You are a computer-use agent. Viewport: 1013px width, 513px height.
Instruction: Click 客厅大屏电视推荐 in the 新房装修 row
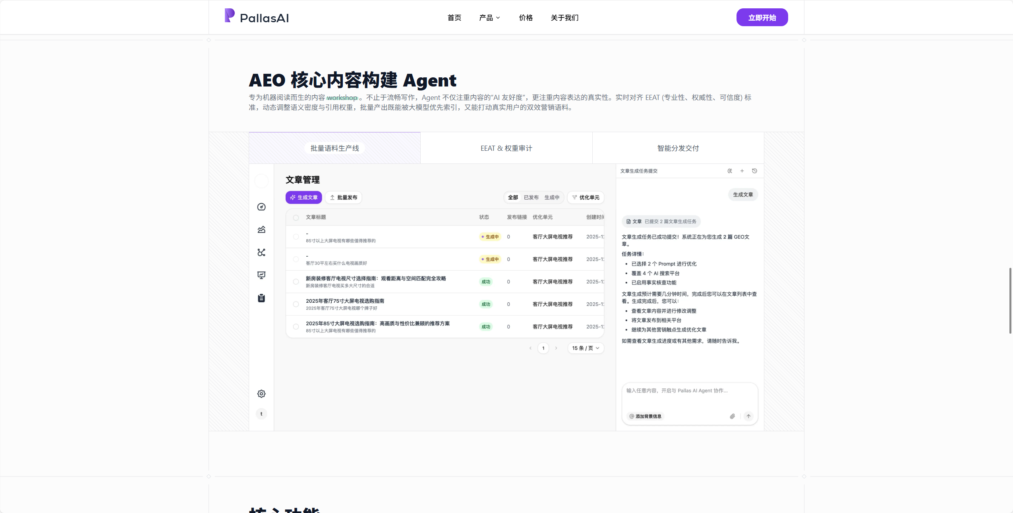click(553, 282)
